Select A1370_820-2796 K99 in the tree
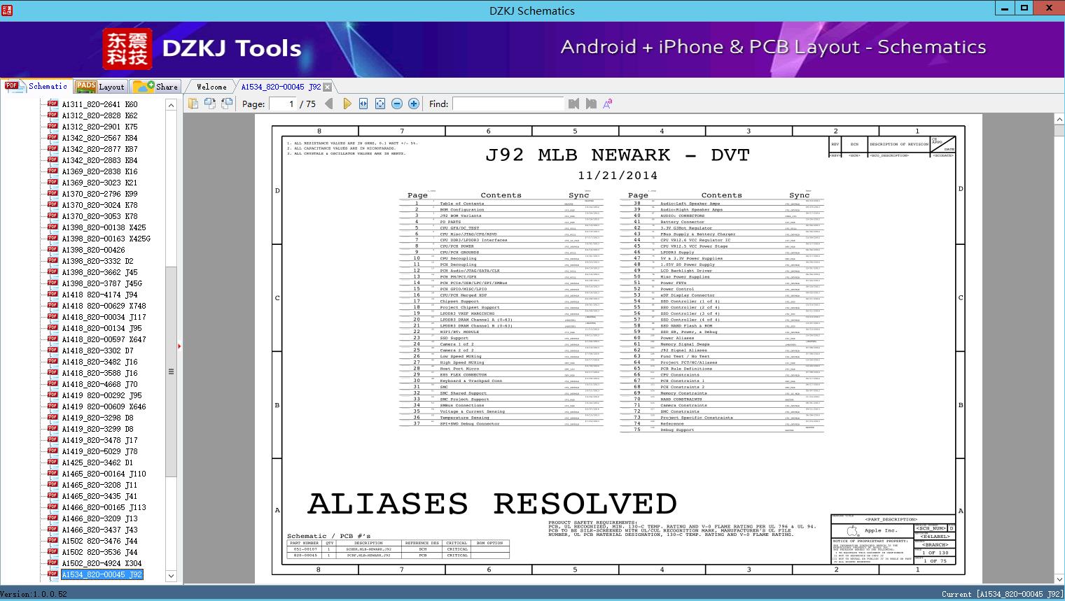The height and width of the screenshot is (601, 1065). coord(99,194)
